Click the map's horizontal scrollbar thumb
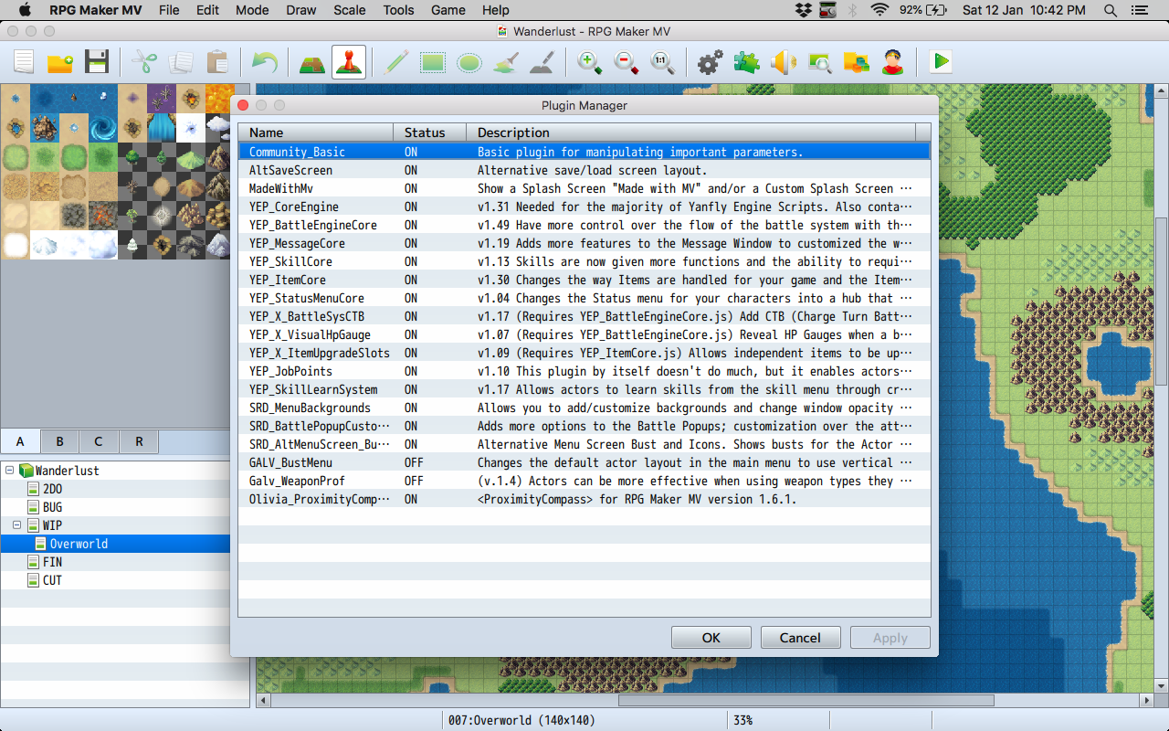Viewport: 1169px width, 731px height. tap(806, 701)
